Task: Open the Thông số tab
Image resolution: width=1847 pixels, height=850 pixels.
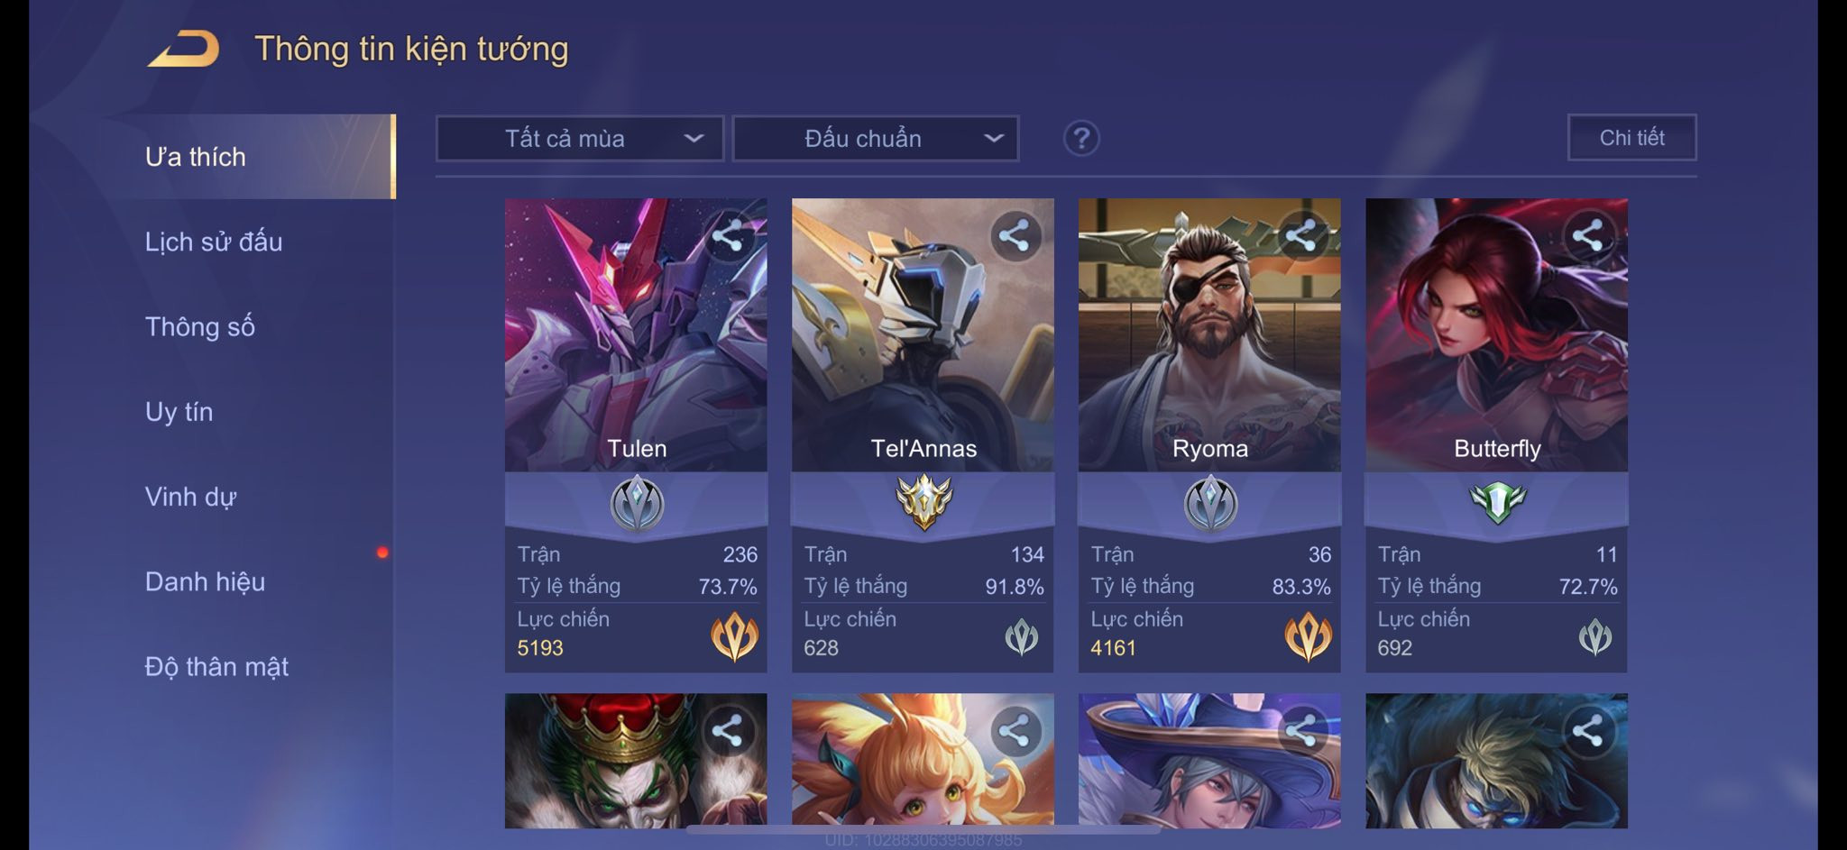Action: [x=200, y=326]
